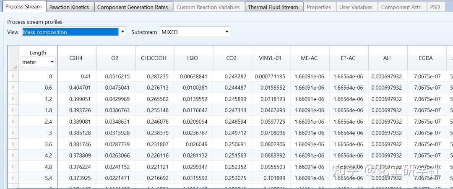The image size is (453, 189).
Task: Select row header arrow for length 5.4
Action: point(13,178)
